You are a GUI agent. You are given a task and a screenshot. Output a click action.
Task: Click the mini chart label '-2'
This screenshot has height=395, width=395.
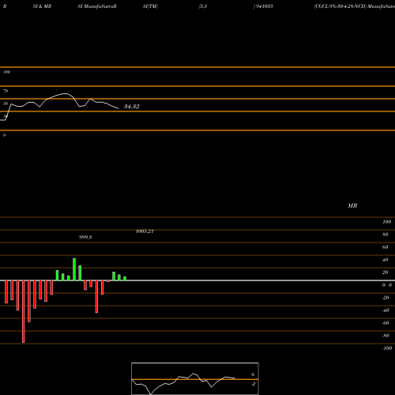coord(253,384)
